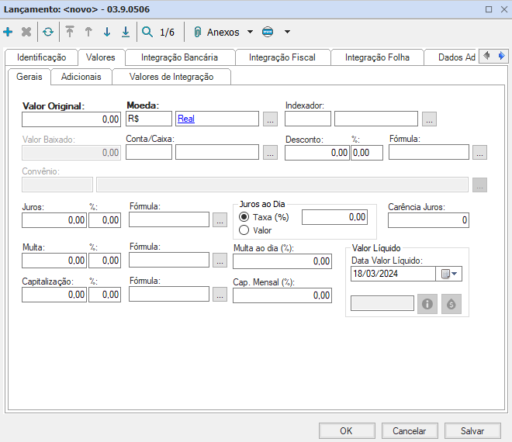Select the Valor radio button
512x442 pixels.
[244, 230]
